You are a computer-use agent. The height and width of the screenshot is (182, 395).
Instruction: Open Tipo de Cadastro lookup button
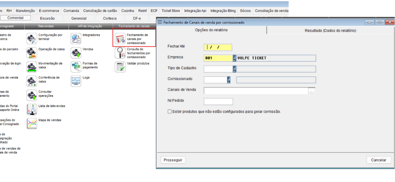(x=234, y=69)
